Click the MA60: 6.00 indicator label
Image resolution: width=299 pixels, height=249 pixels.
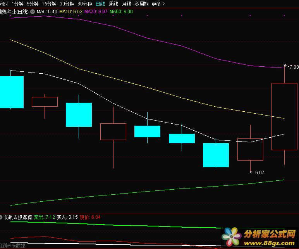click(121, 12)
